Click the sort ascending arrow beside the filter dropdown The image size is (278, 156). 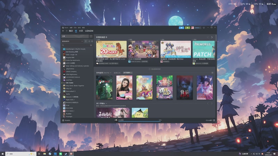coord(86,41)
